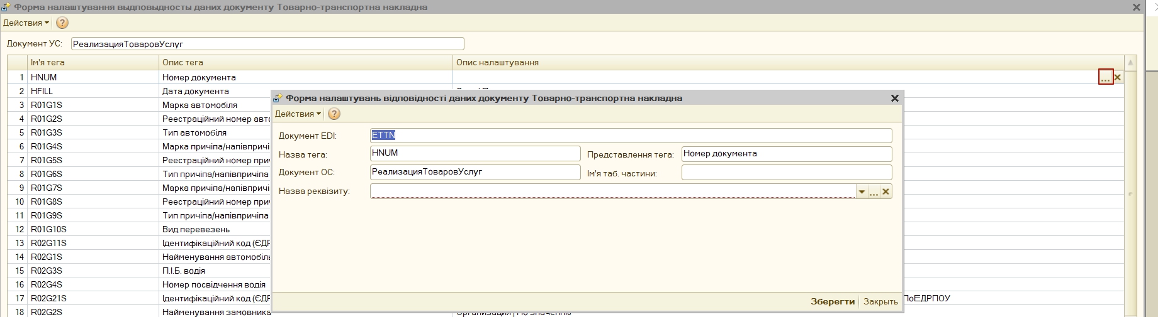The image size is (1158, 317).
Task: Select R02G3S row
Action: pyautogui.click(x=93, y=271)
